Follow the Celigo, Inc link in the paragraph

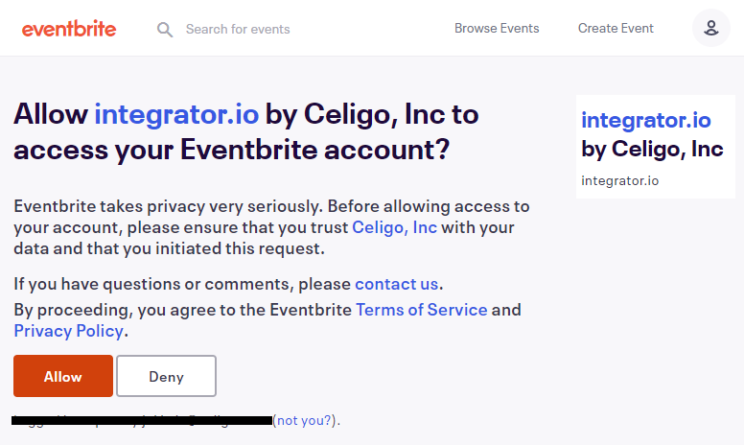394,227
